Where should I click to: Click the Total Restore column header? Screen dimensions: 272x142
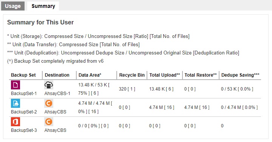pyautogui.click(x=201, y=75)
